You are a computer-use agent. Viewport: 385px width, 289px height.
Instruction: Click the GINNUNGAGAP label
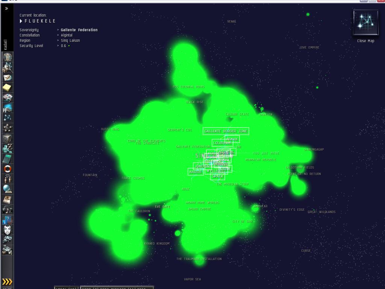(314, 149)
